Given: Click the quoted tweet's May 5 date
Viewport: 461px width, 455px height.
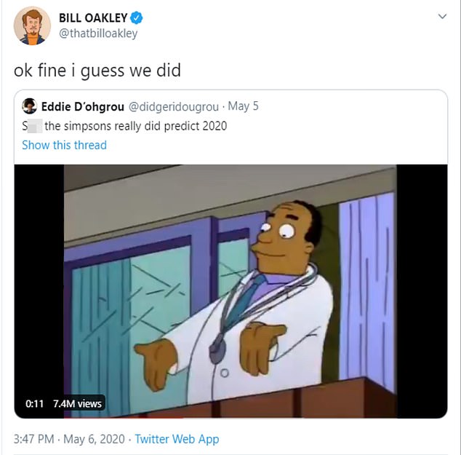Looking at the screenshot, I should pyautogui.click(x=243, y=107).
